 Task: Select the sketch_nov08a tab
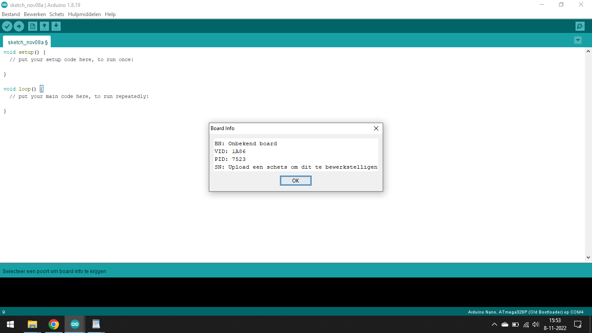27,42
